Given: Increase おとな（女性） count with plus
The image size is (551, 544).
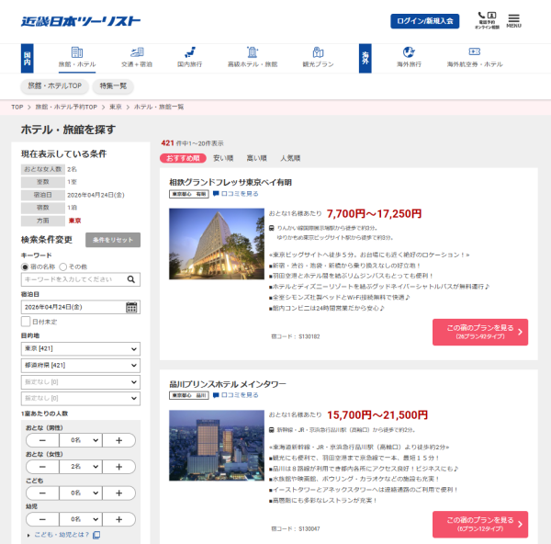Looking at the screenshot, I should pos(118,467).
